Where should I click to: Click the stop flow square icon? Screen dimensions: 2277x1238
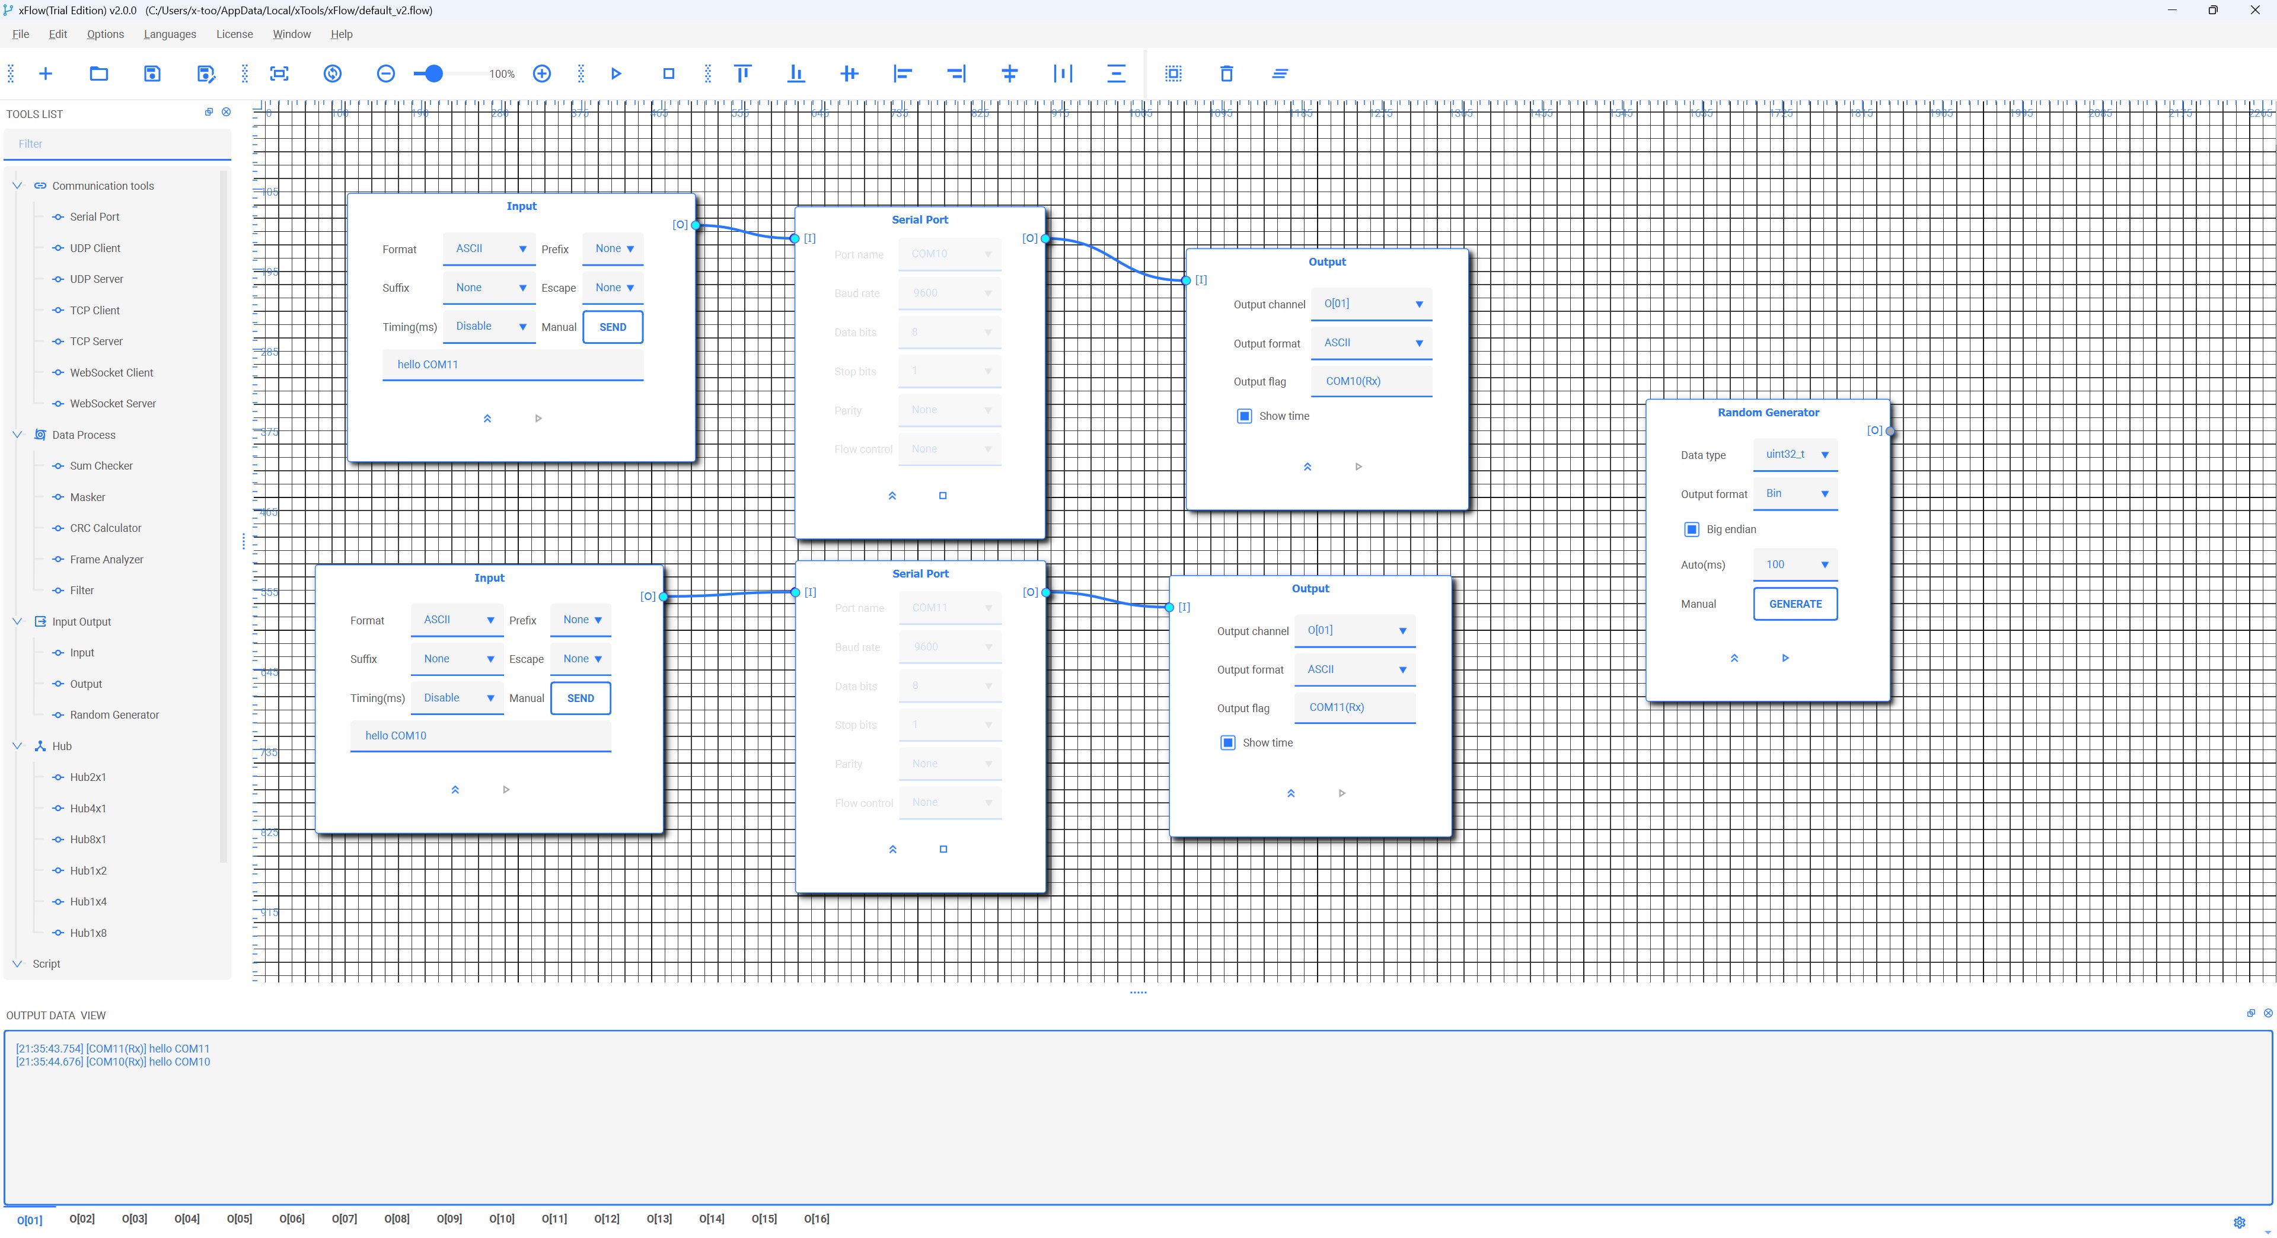[x=668, y=74]
